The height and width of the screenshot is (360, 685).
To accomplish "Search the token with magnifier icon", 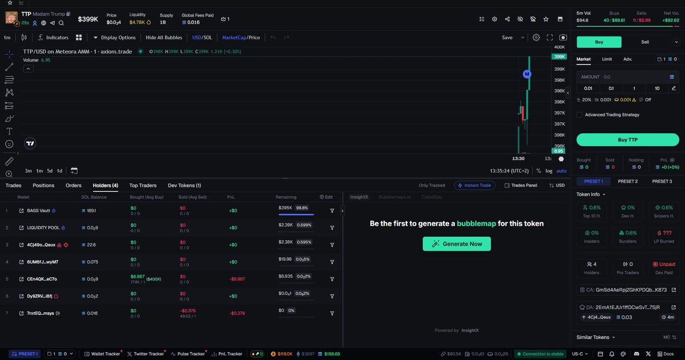I will [62, 23].
